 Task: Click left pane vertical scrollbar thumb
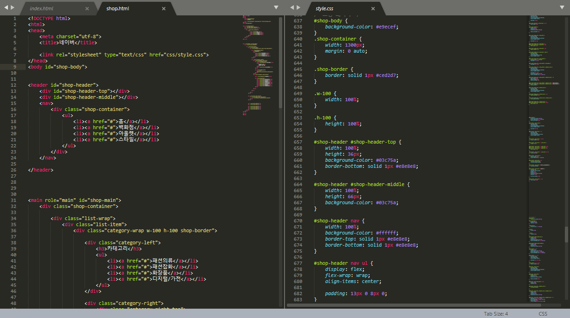pos(280,62)
